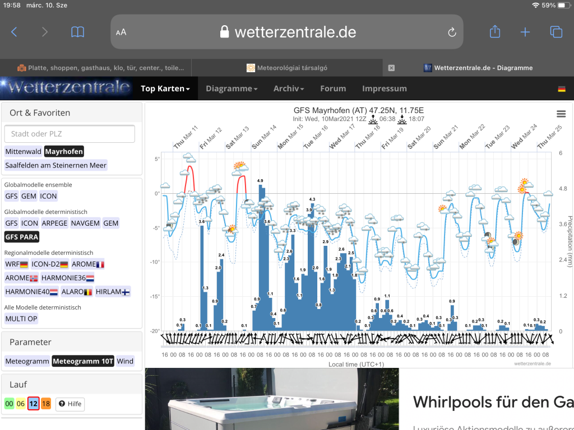The height and width of the screenshot is (430, 574).
Task: Close the current tab with X icon
Action: (x=391, y=68)
